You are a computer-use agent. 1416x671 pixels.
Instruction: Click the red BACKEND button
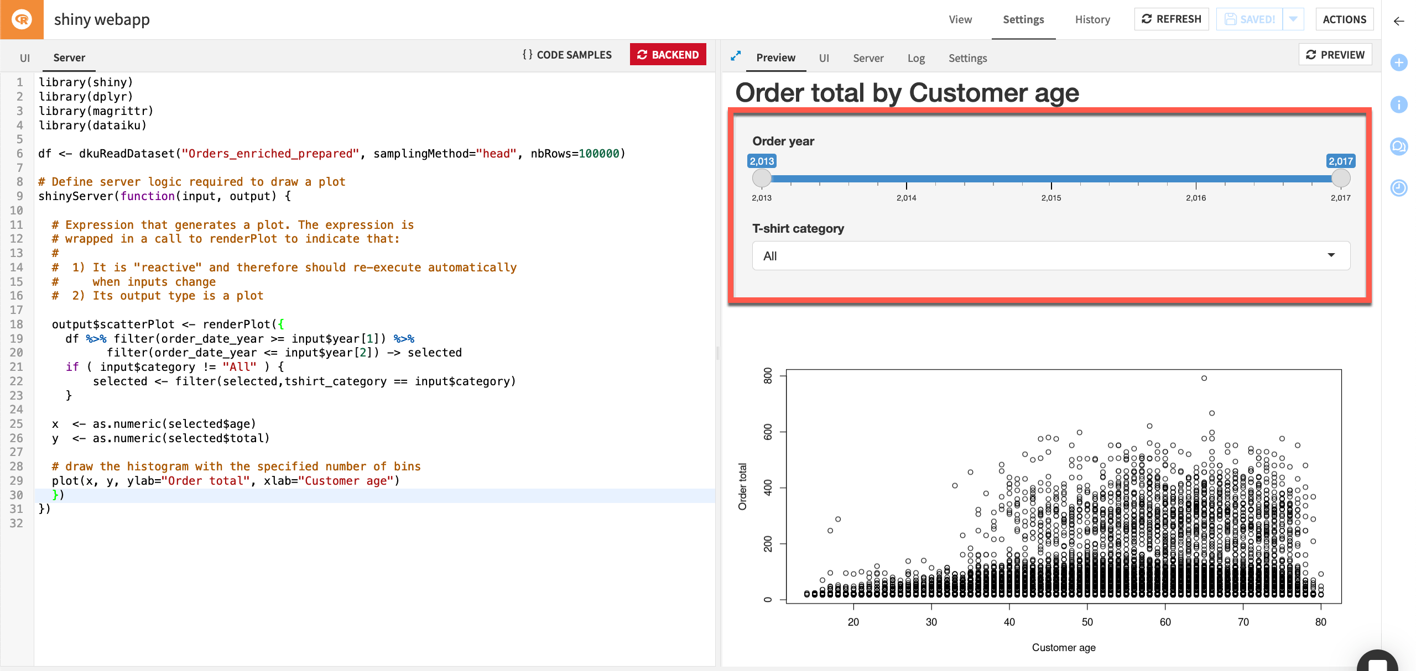[668, 55]
